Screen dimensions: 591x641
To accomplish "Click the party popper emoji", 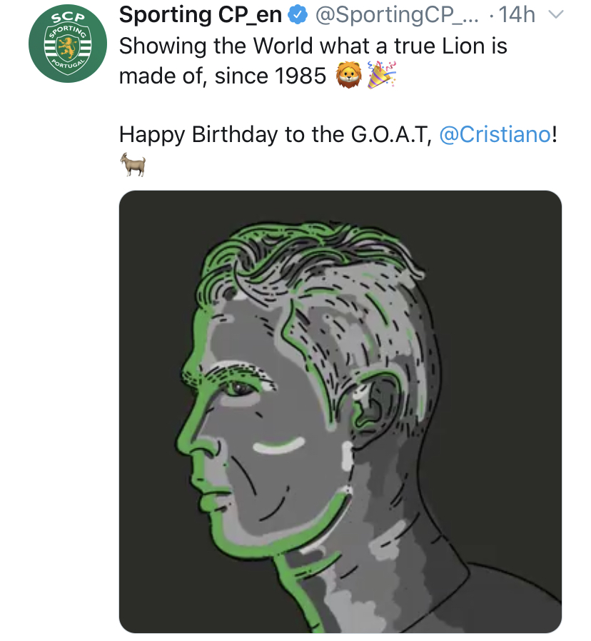I will click(x=381, y=74).
